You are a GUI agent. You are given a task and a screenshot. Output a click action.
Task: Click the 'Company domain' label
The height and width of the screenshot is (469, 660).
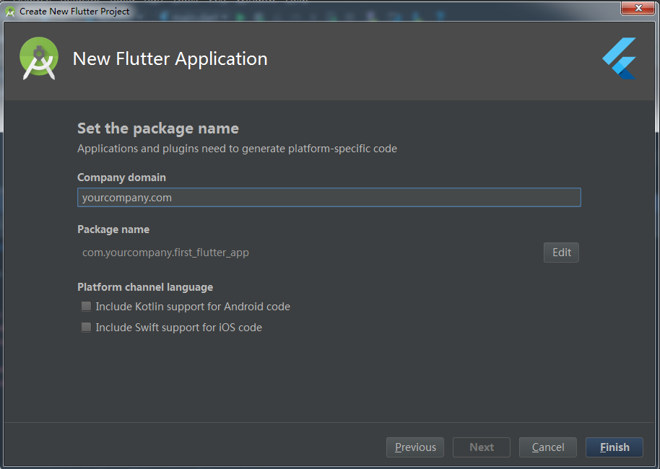click(121, 177)
